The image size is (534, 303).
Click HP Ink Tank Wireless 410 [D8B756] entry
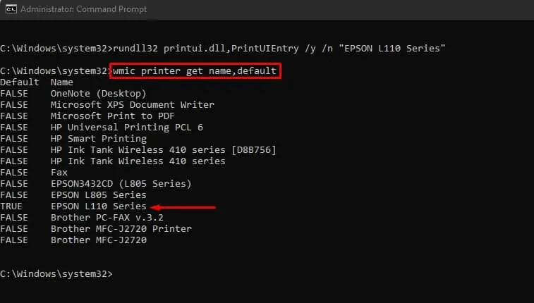tap(163, 150)
